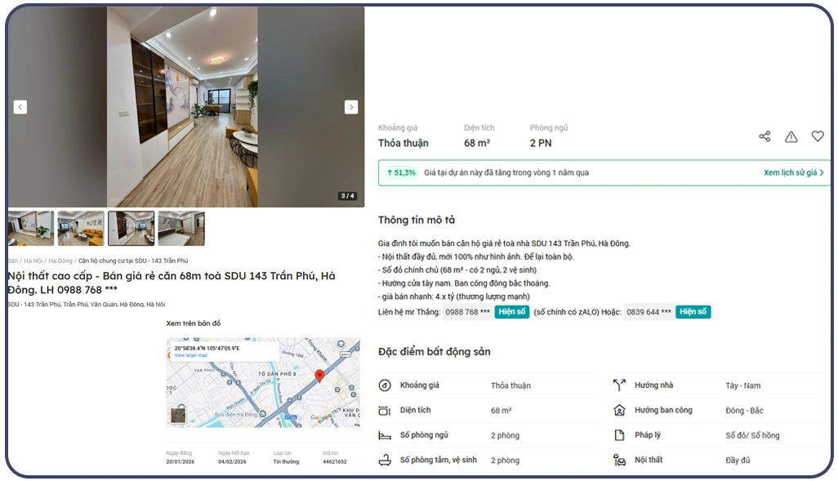This screenshot has height=481, width=838.
Task: Click the report warning triangle icon
Action: [791, 136]
